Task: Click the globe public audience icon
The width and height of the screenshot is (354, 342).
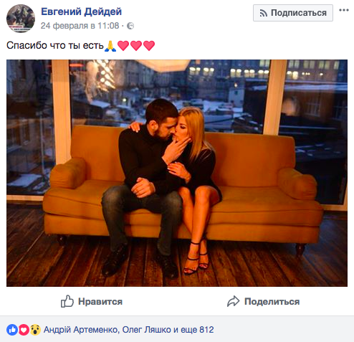Action: point(130,26)
